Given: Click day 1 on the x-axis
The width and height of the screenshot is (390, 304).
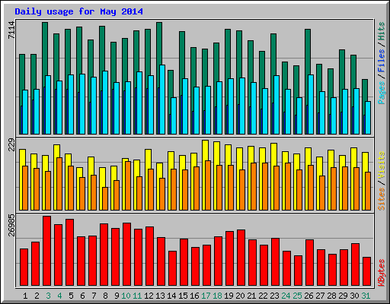Looking at the screenshot, I should click(25, 296).
